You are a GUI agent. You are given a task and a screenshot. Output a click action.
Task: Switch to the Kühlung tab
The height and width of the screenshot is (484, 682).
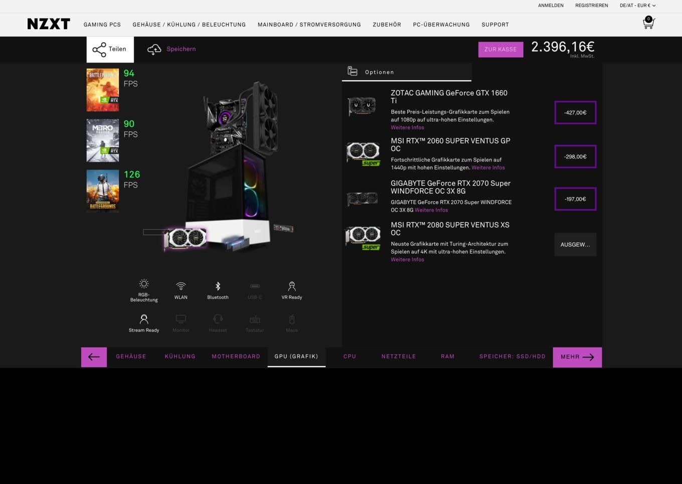pos(180,357)
